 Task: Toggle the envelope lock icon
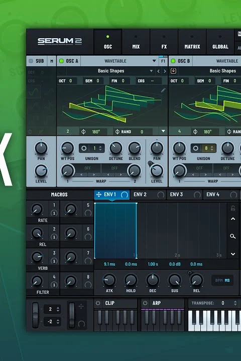233,208
